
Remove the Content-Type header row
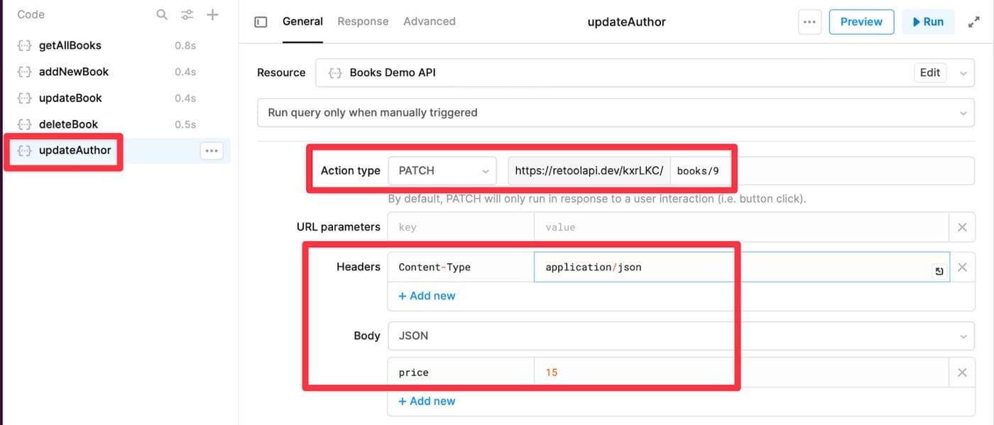[962, 267]
